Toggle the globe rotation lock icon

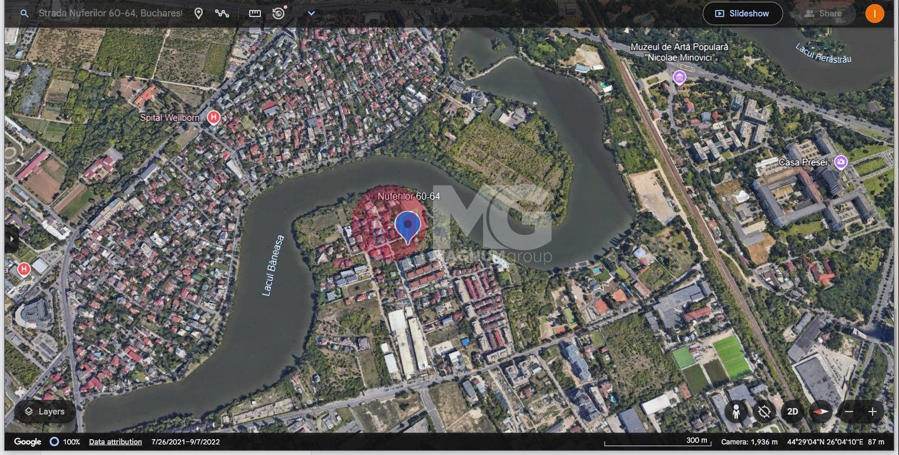[x=764, y=412]
